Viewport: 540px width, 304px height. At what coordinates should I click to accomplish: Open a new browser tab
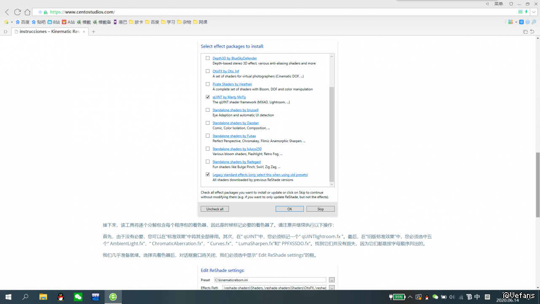point(94,32)
